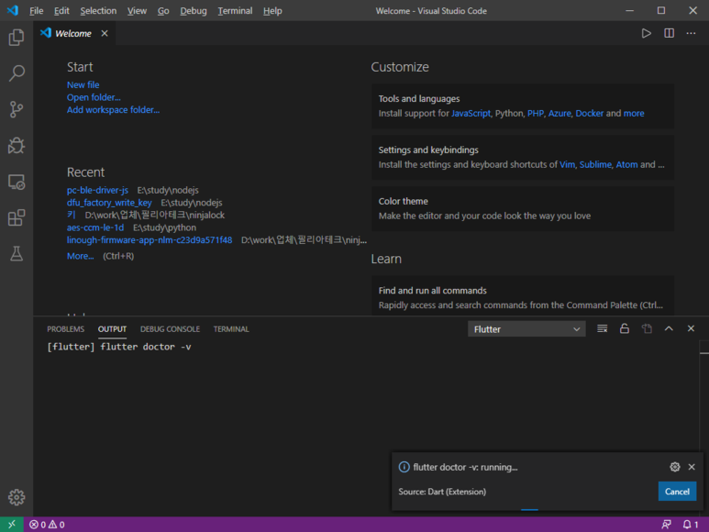Switch to the Problems panel tab

65,329
